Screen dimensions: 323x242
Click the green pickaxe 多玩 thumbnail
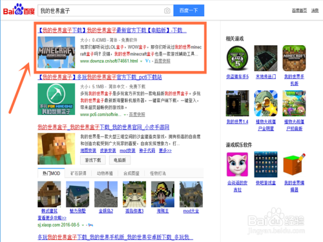[x=56, y=99]
